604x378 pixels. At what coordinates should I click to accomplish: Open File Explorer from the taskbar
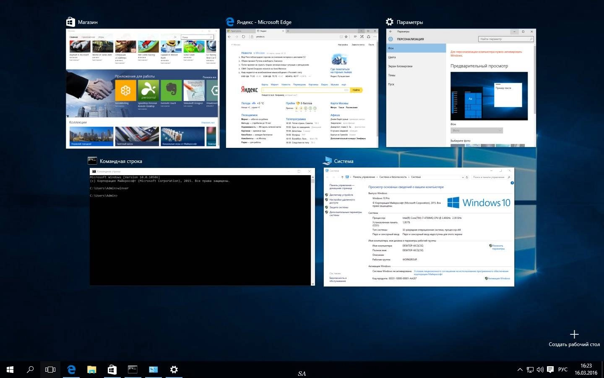(x=91, y=370)
